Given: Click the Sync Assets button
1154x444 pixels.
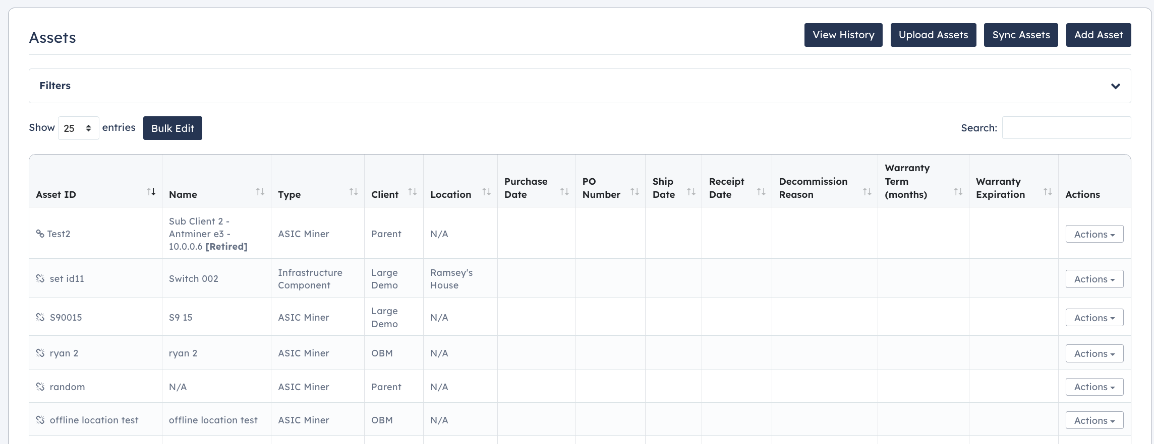Looking at the screenshot, I should pyautogui.click(x=1021, y=35).
